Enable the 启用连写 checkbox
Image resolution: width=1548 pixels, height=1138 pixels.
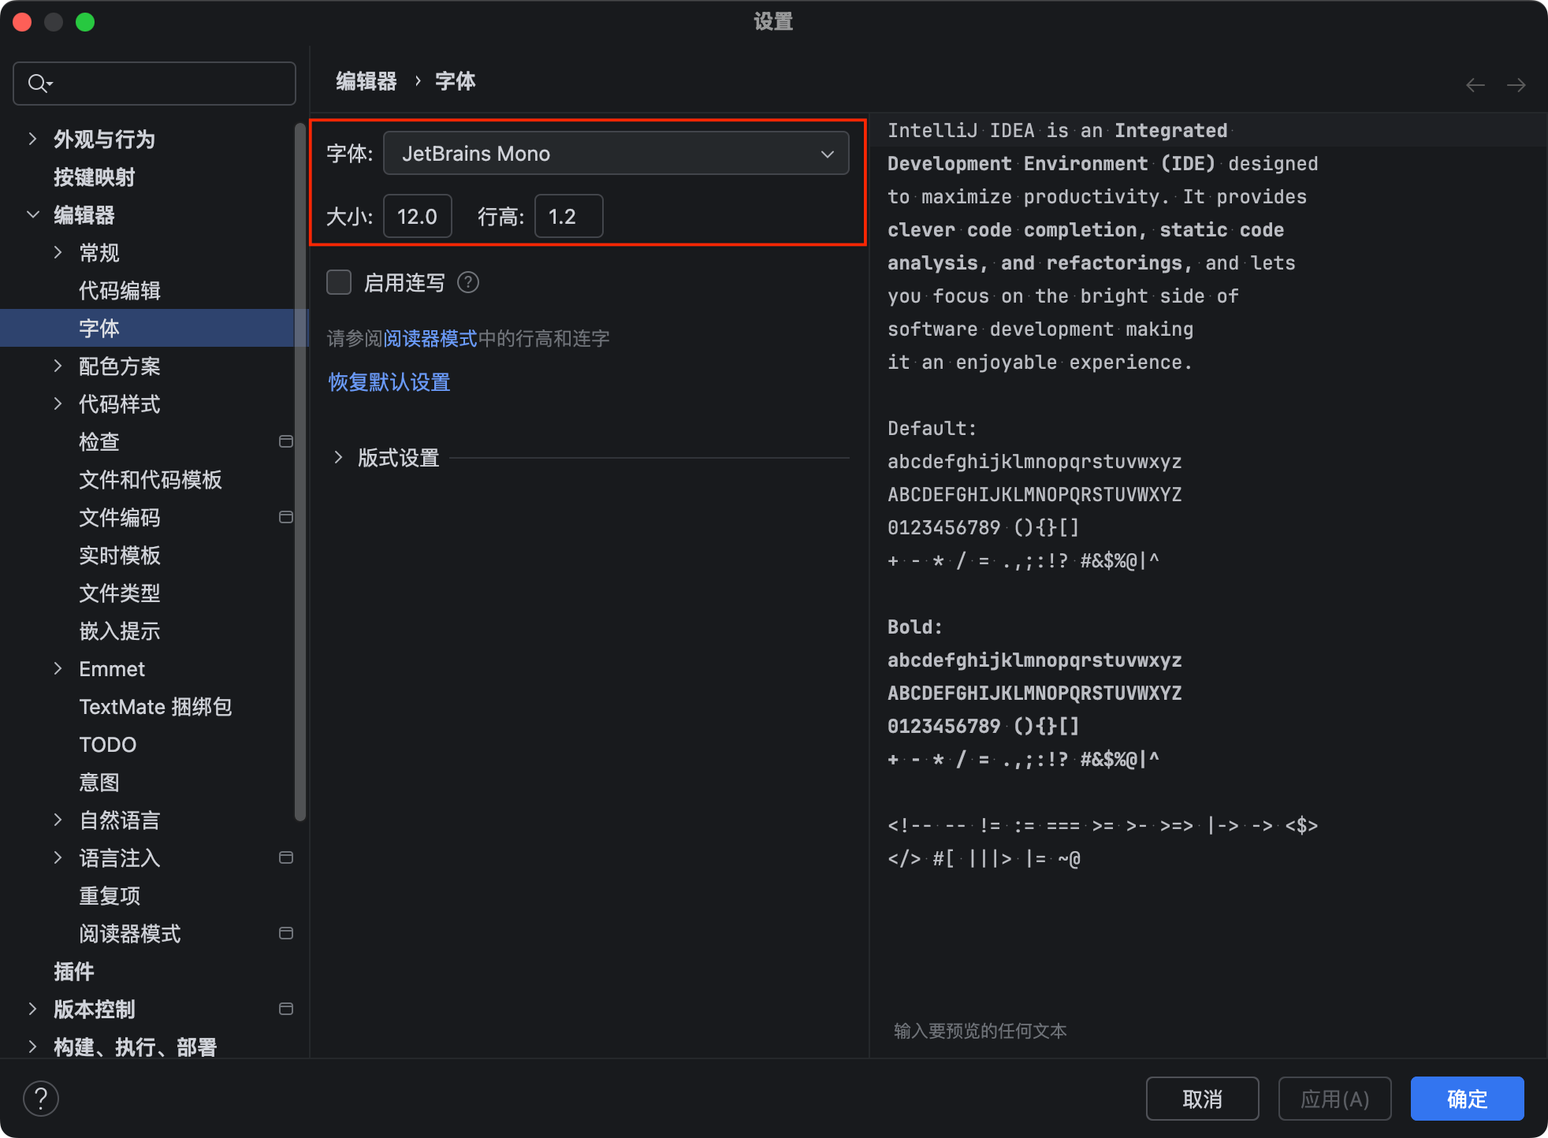339,282
